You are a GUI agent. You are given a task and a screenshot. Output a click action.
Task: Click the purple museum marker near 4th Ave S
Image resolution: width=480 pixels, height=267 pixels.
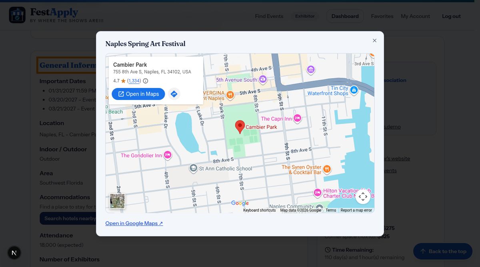pyautogui.click(x=310, y=70)
